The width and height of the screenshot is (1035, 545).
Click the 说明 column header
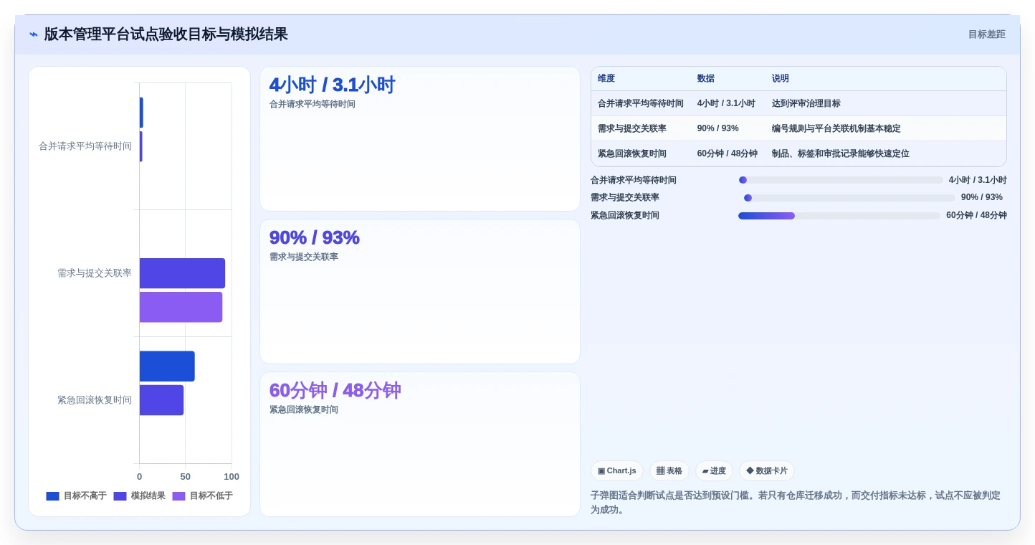point(781,79)
